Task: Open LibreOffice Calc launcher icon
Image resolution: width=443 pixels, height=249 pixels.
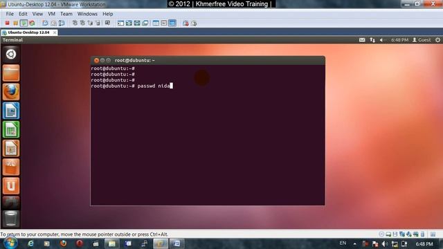Action: [11, 129]
